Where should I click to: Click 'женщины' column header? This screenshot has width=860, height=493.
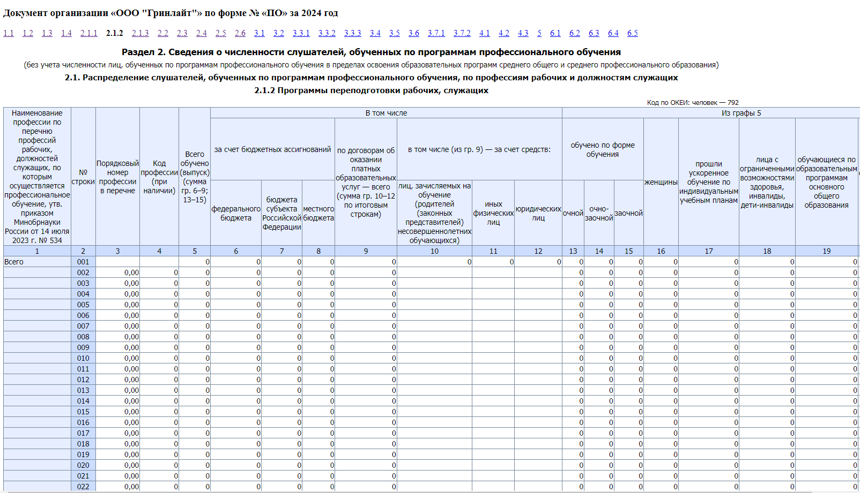click(x=661, y=182)
